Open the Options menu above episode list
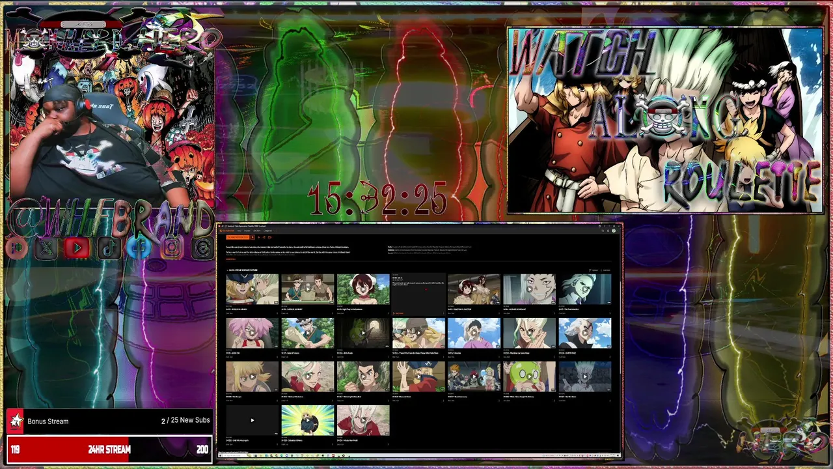This screenshot has height=469, width=833. point(605,270)
